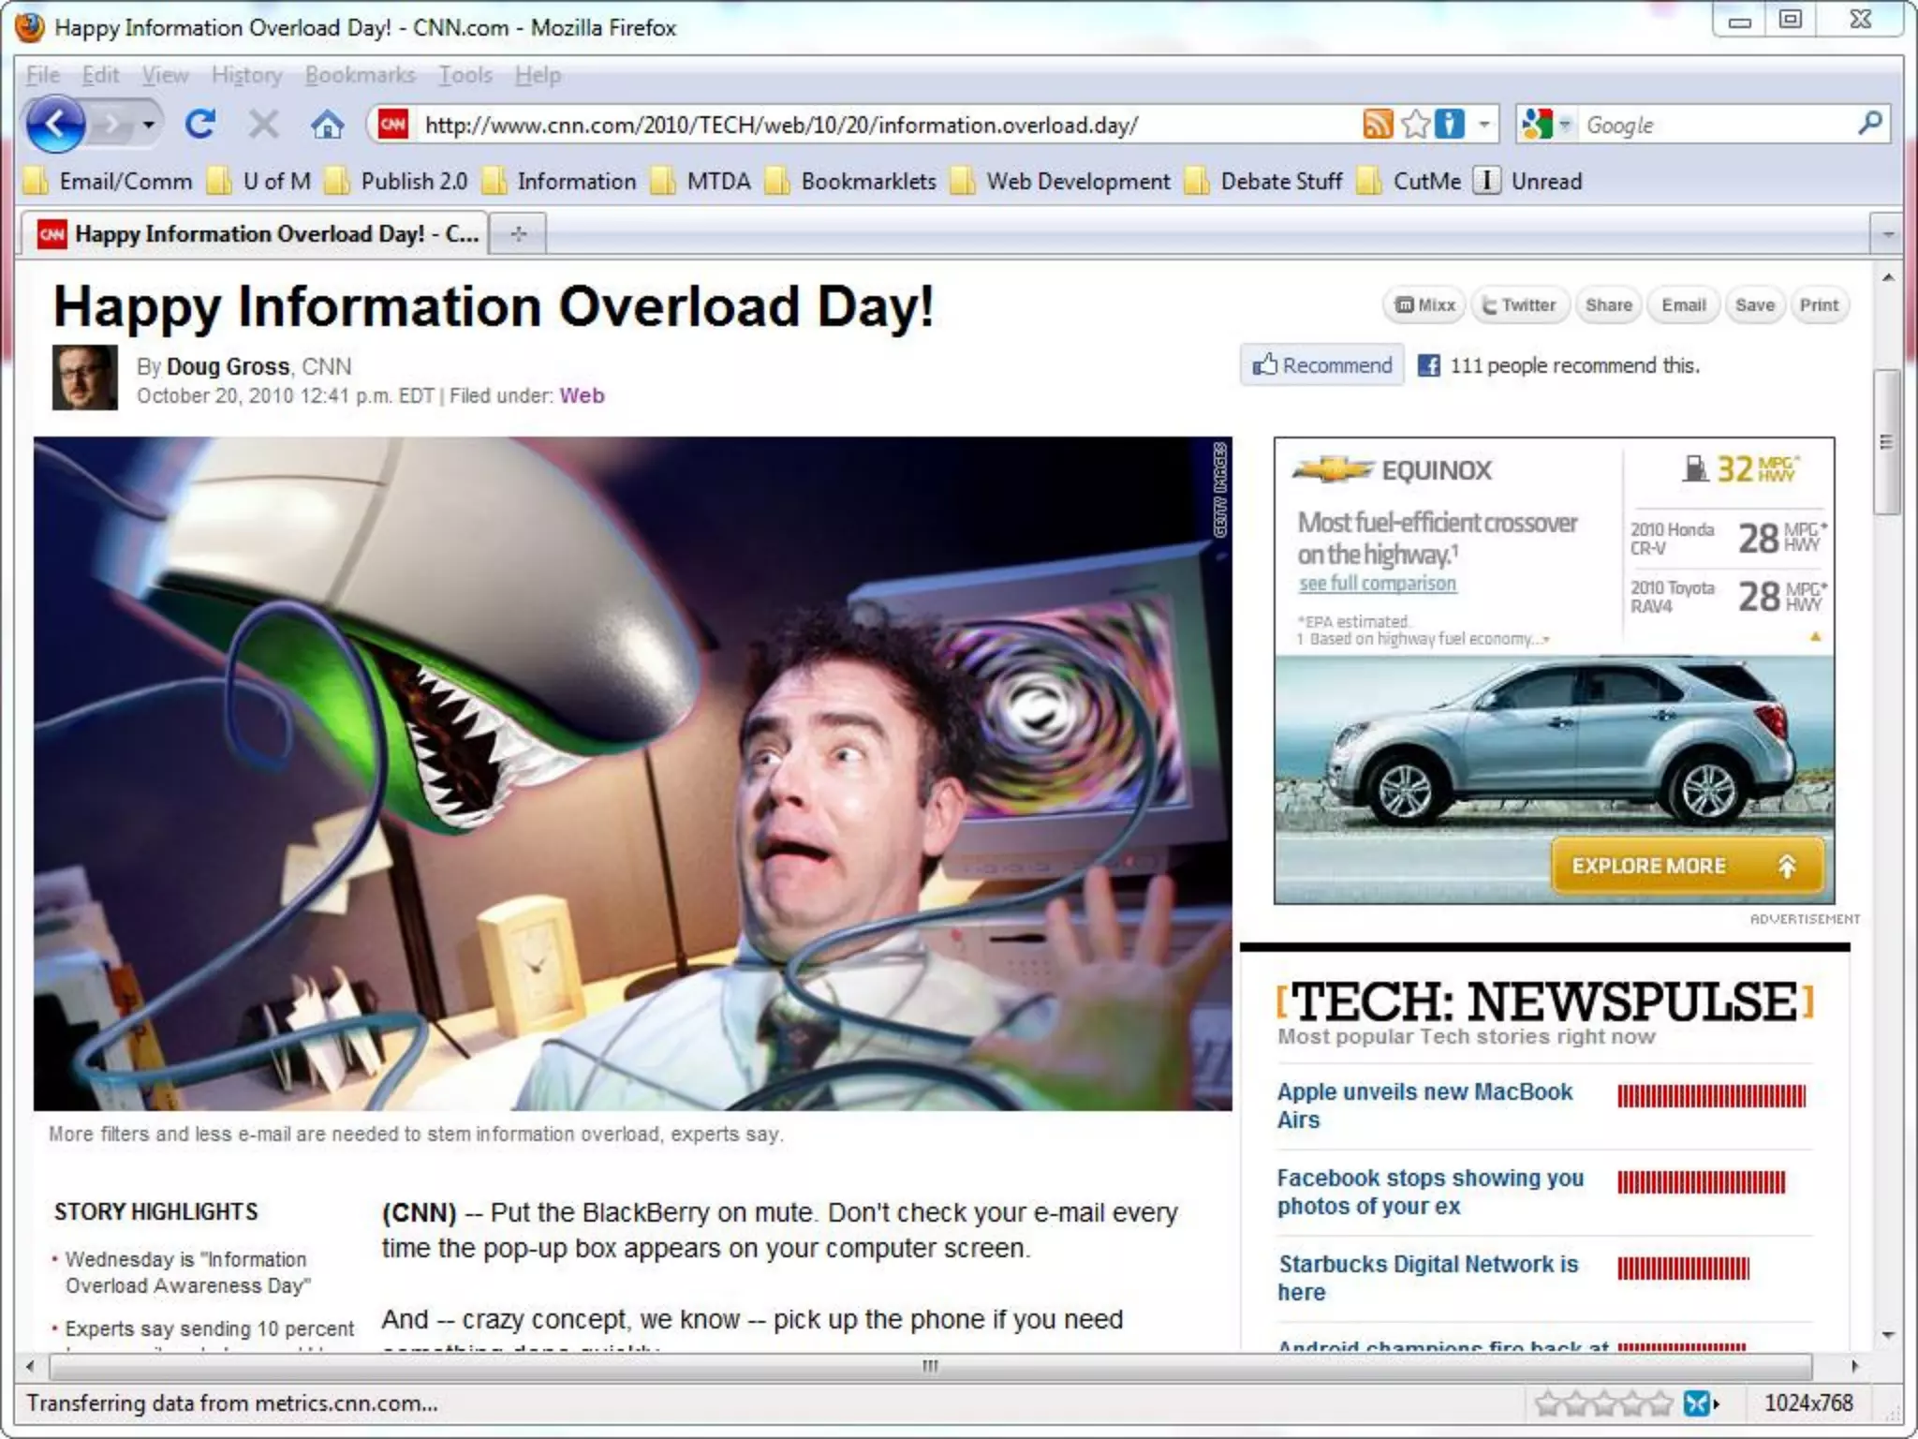Click into the Google search field
Viewport: 1918px width, 1439px height.
coord(1714,125)
